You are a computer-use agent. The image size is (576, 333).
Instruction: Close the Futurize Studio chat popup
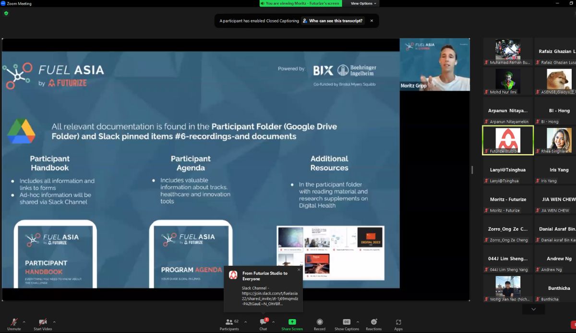[299, 270]
